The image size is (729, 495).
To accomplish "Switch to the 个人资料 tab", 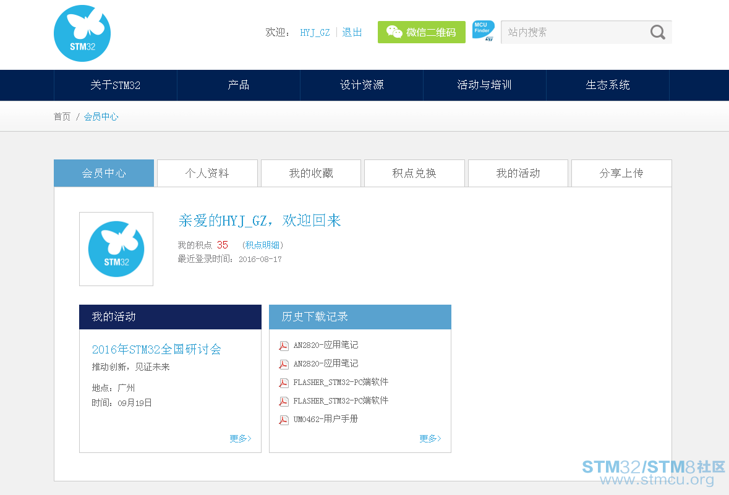I will [207, 174].
